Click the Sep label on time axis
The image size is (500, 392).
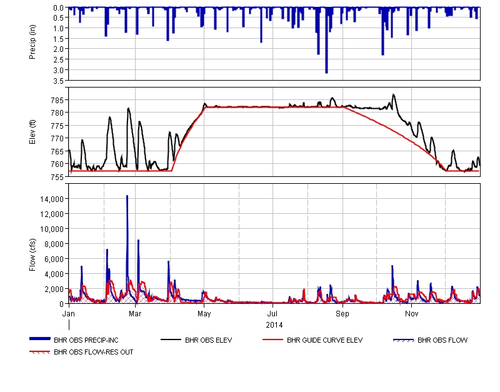pos(342,314)
